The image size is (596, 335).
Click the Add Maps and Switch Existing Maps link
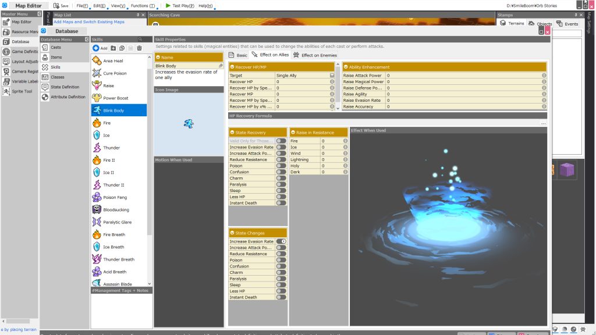(89, 22)
